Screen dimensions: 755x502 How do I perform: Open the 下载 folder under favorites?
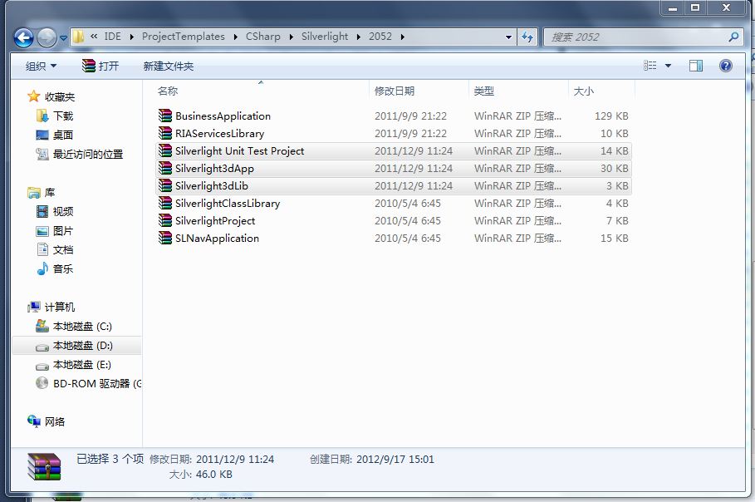tap(63, 116)
